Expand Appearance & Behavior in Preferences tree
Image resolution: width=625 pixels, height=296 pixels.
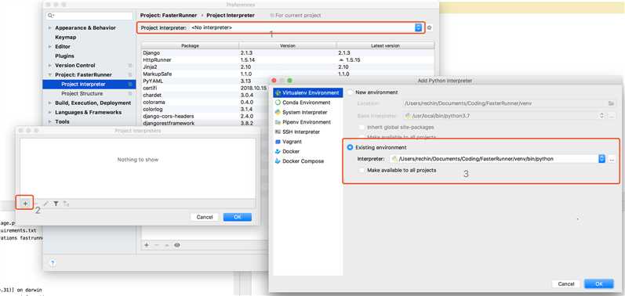pyautogui.click(x=50, y=28)
